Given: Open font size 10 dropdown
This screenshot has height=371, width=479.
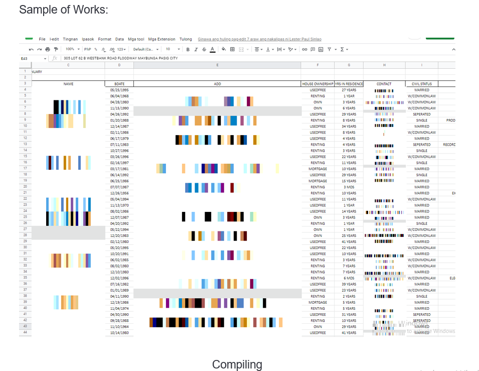Looking at the screenshot, I should click(173, 49).
